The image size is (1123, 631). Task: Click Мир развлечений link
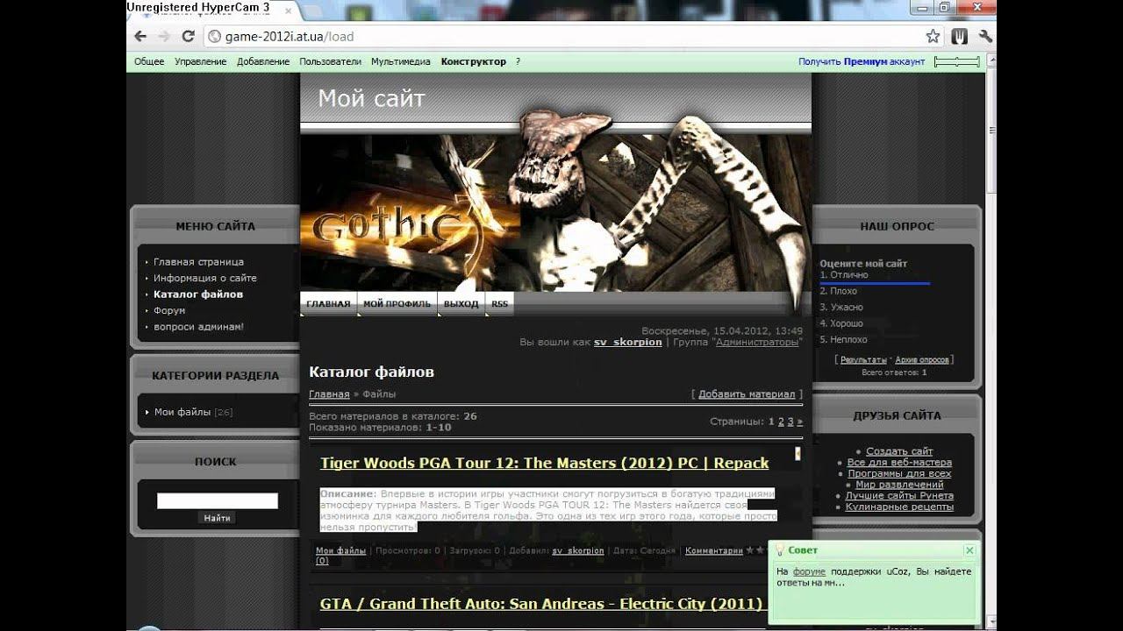pyautogui.click(x=899, y=485)
